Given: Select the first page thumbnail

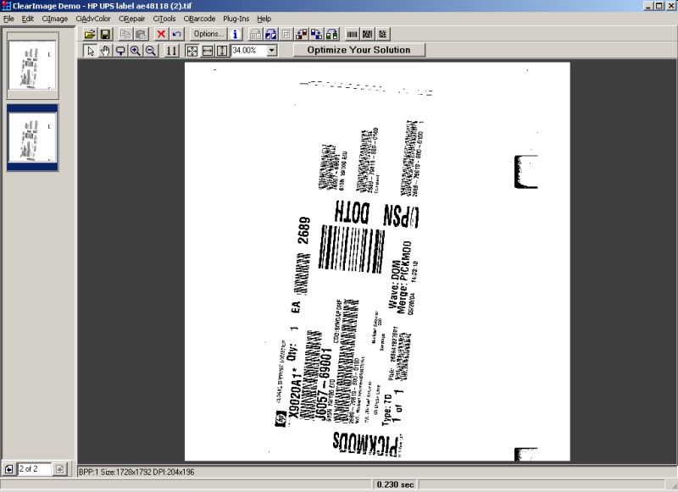Looking at the screenshot, I should (x=33, y=66).
